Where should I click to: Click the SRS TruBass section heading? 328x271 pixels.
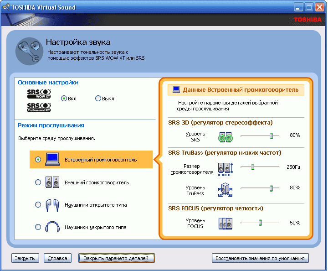tap(225, 153)
